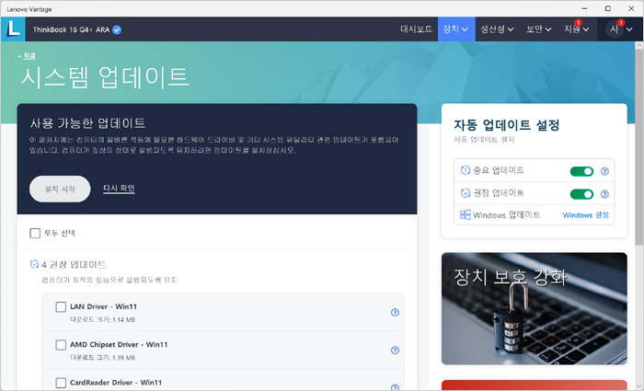
Task: Check AMD Chipset Driver - Win11 checkbox
Action: 61,345
